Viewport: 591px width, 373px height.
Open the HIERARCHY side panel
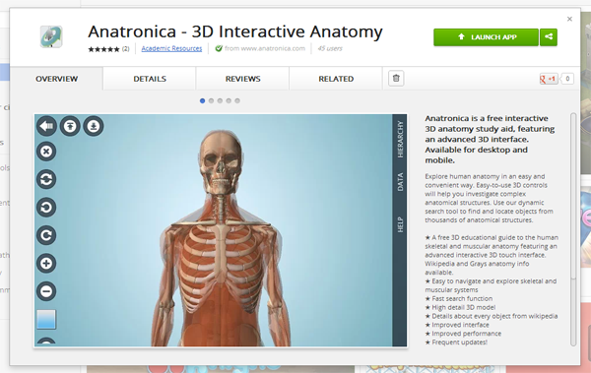400,140
